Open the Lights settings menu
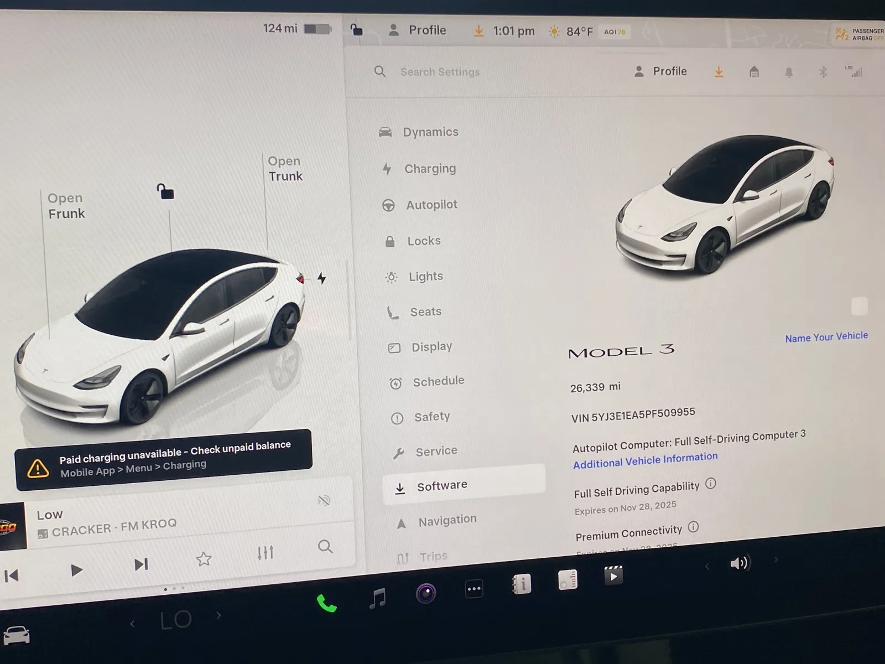 [414, 277]
